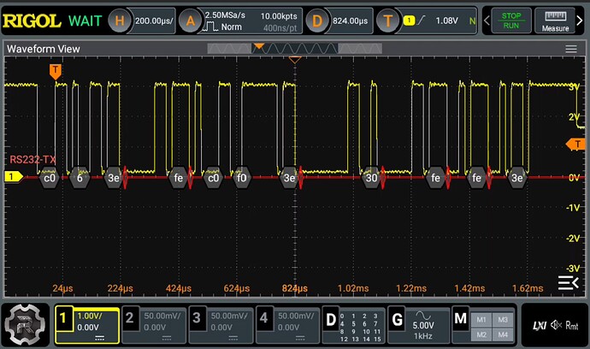Click the waveform memory overview bar
This screenshot has width=590, height=349.
tap(295, 48)
